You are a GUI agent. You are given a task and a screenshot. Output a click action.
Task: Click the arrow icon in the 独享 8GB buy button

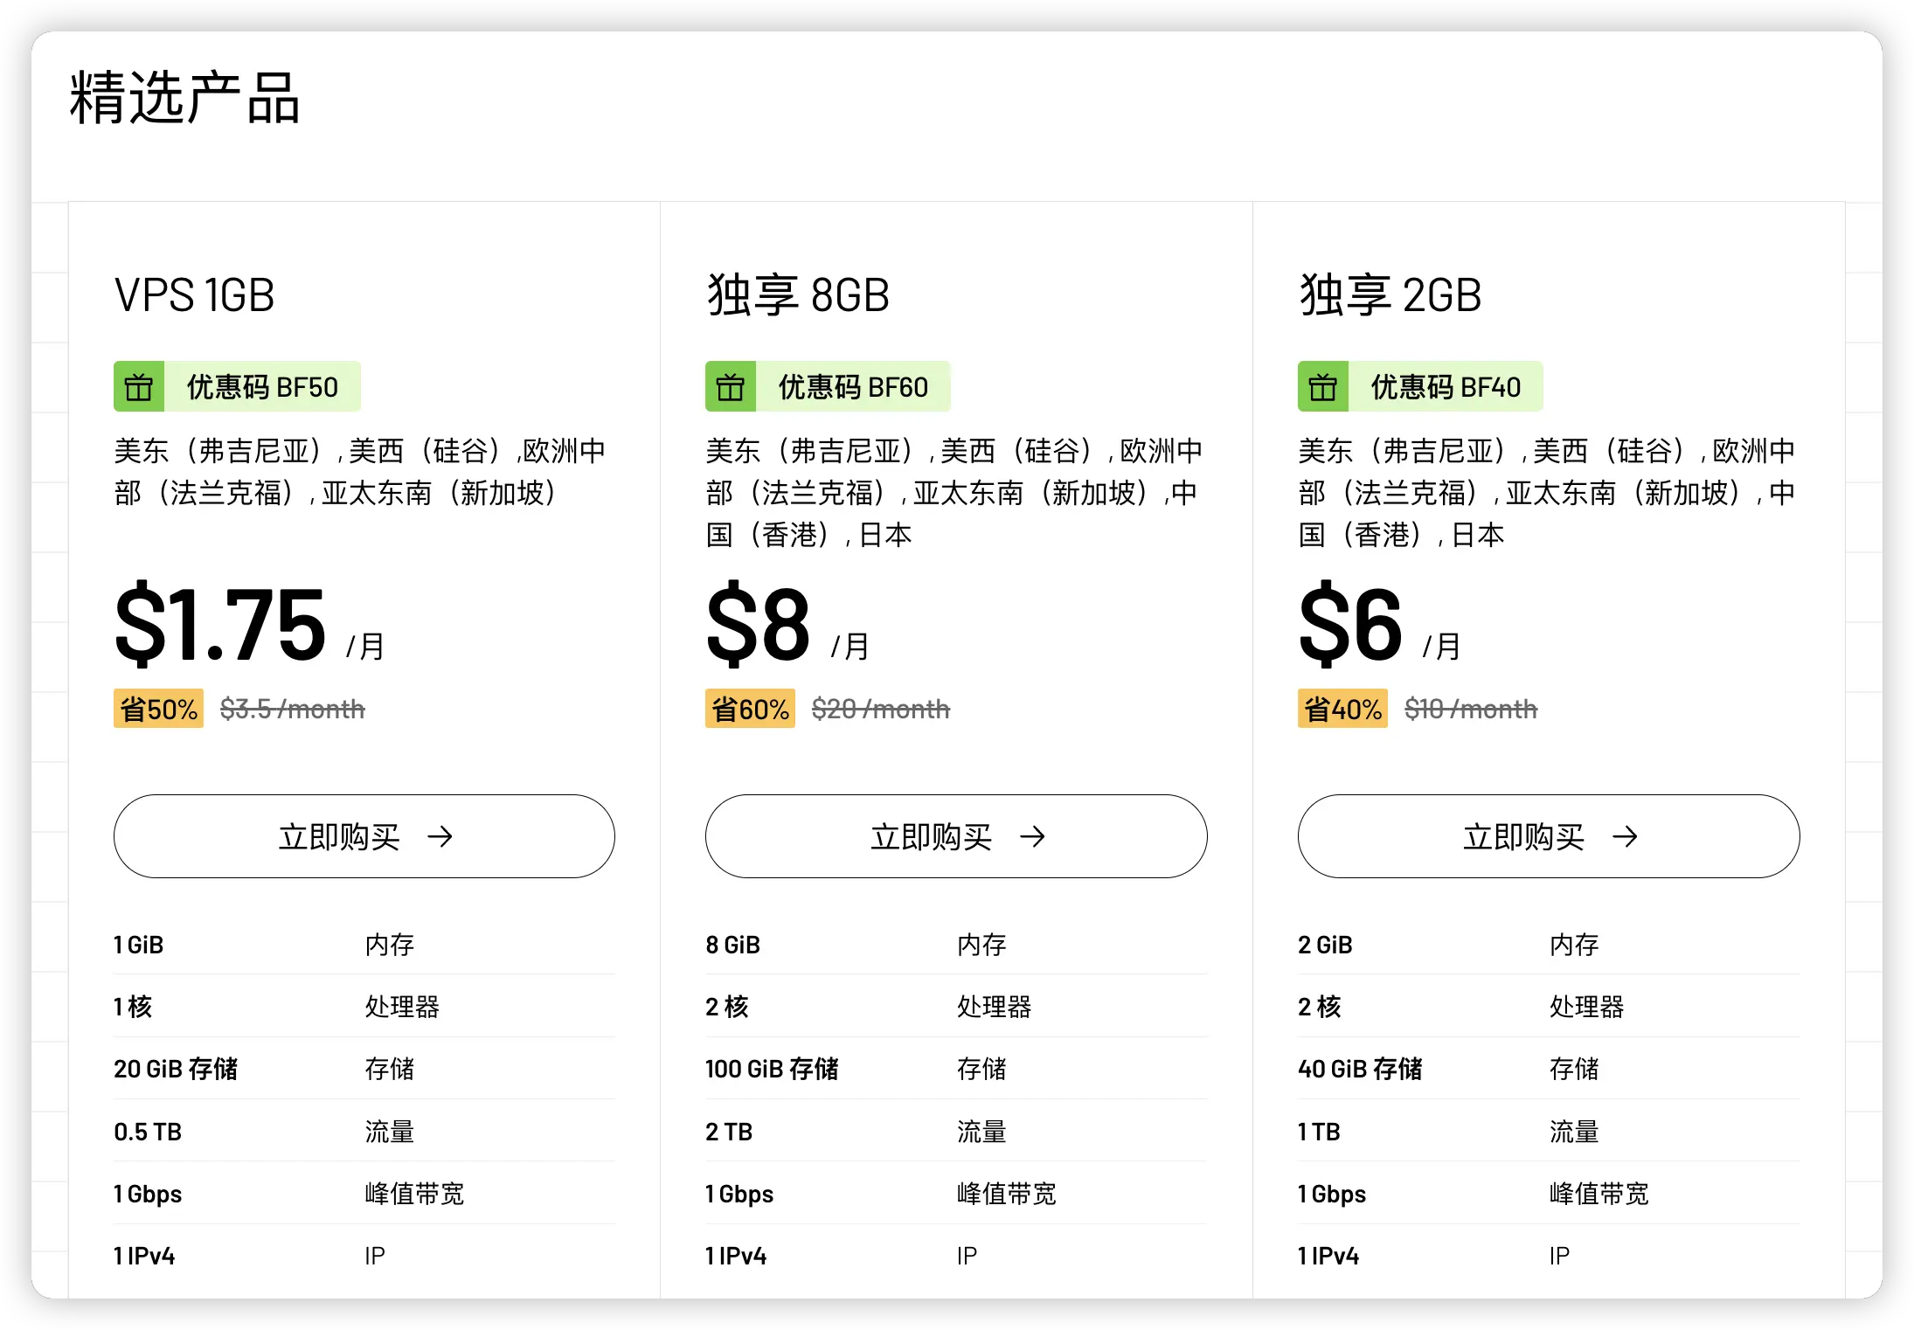(x=1032, y=837)
